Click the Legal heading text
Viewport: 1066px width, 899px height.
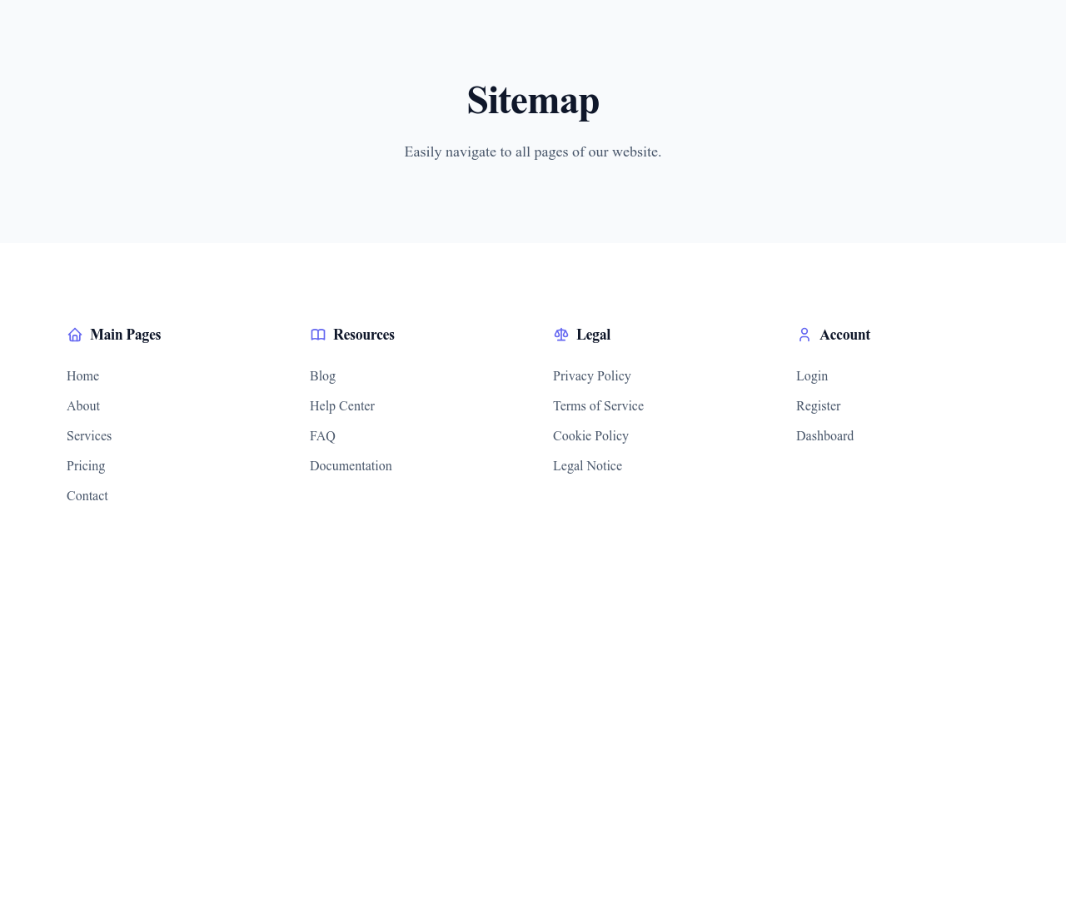click(x=593, y=335)
